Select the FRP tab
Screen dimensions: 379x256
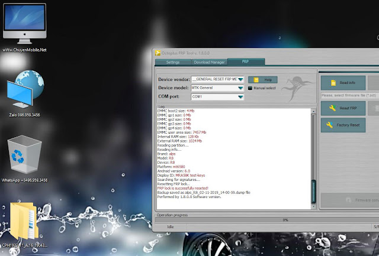[245, 61]
